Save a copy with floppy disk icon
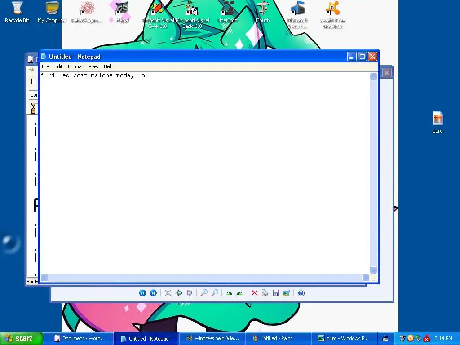The height and width of the screenshot is (345, 460). tap(276, 293)
